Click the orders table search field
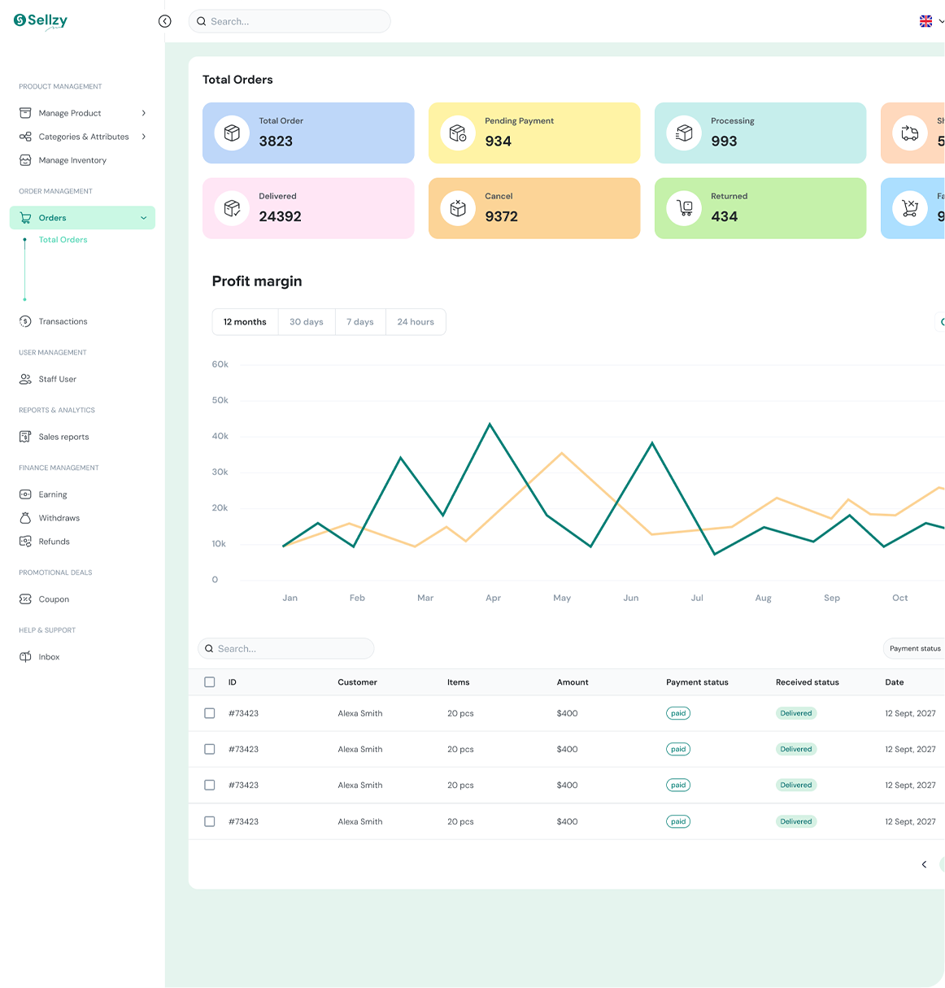 click(286, 649)
